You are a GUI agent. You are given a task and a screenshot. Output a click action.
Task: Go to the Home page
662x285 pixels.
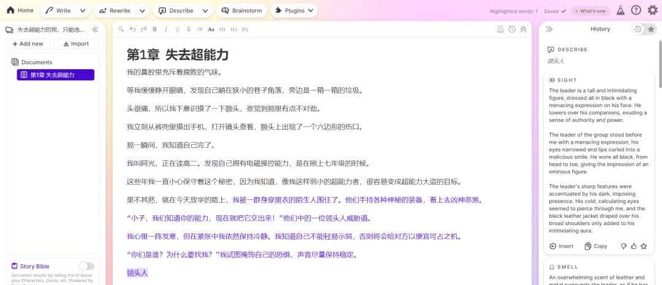pyautogui.click(x=20, y=10)
